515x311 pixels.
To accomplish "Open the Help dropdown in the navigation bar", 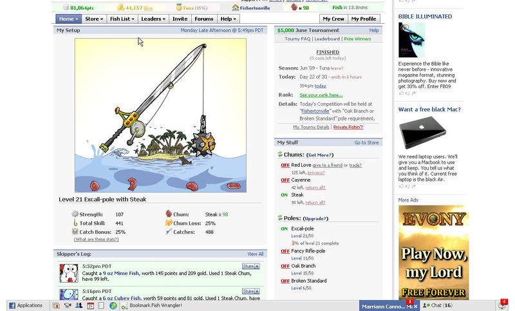I will 228,19.
